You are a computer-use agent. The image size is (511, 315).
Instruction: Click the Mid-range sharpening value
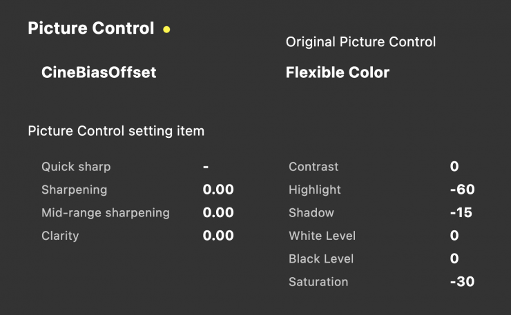(218, 213)
